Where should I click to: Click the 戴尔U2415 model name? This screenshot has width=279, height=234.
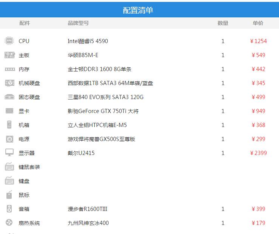(81, 153)
